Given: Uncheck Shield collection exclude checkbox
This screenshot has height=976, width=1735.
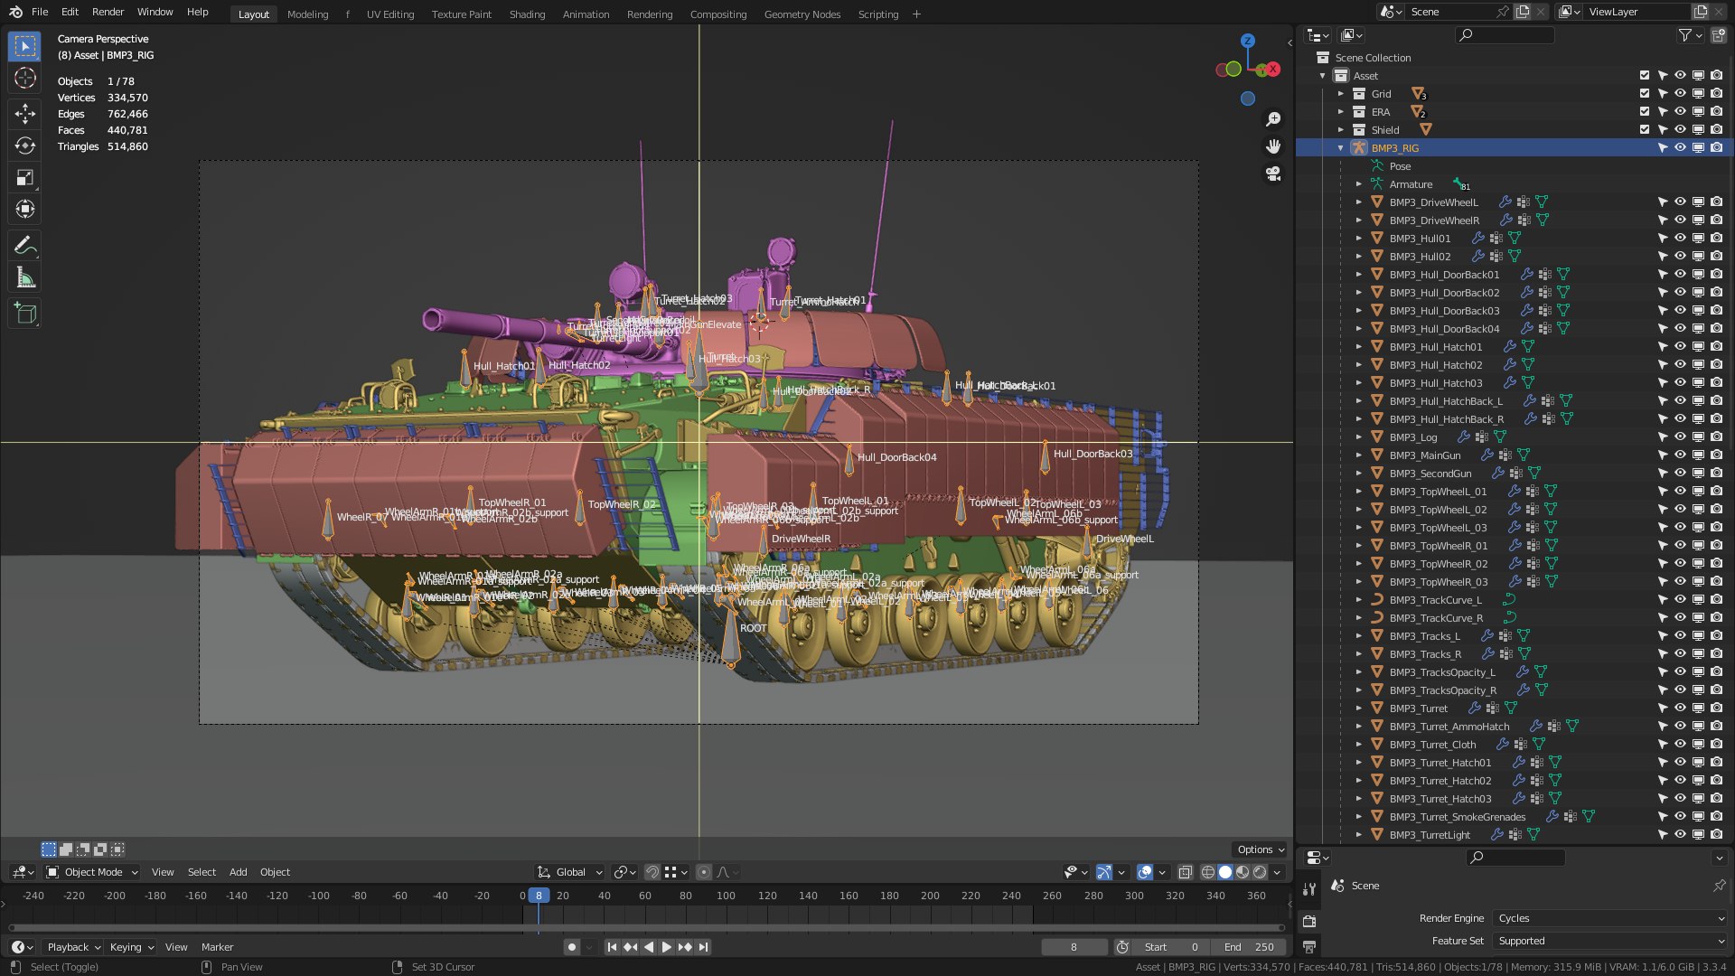Looking at the screenshot, I should pos(1645,130).
